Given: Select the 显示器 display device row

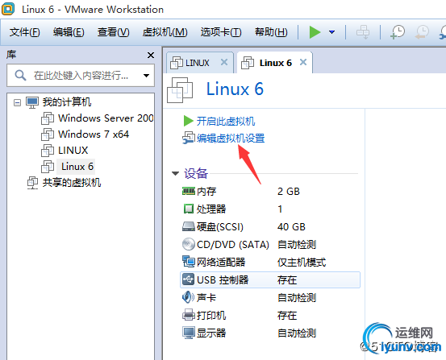Looking at the screenshot, I should coord(270,333).
